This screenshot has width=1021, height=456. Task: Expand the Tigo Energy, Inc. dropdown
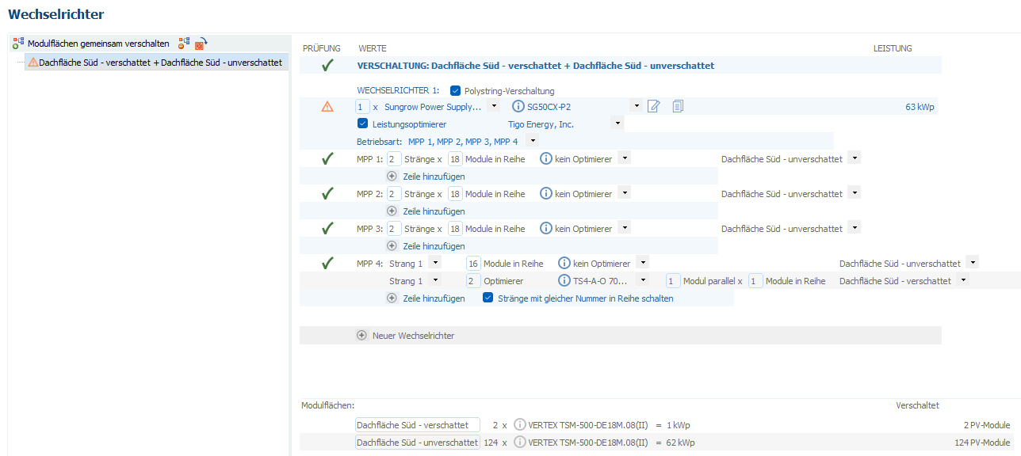click(617, 124)
